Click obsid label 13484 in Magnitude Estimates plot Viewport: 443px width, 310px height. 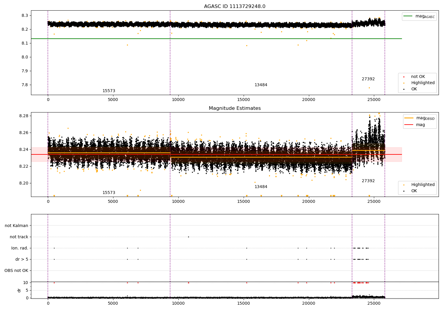[261, 187]
